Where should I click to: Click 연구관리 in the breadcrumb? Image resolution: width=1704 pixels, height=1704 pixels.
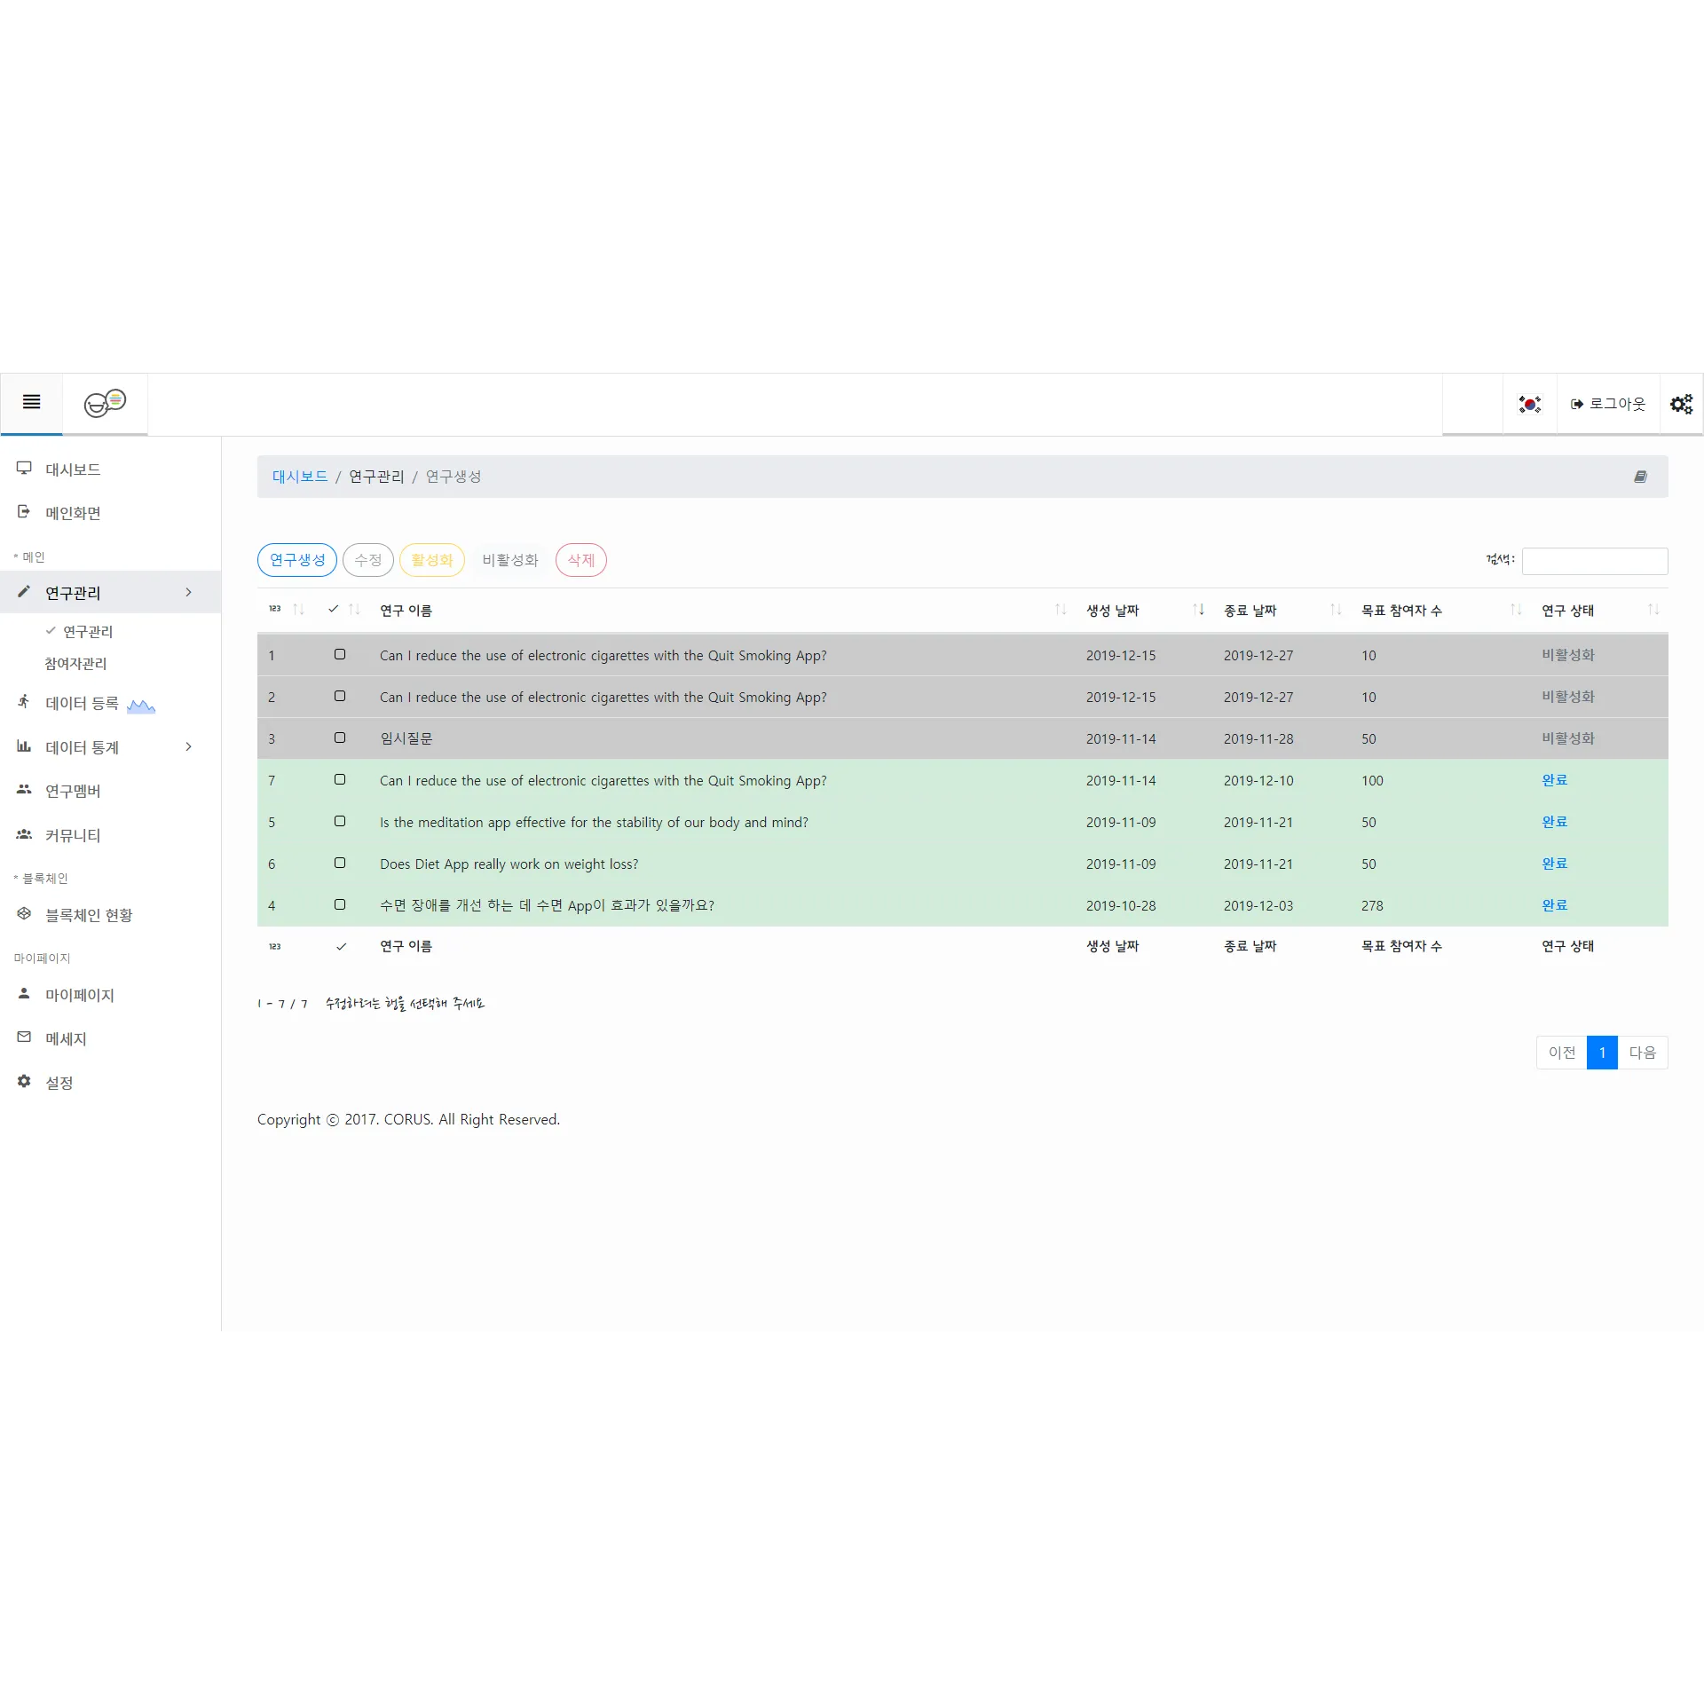tap(376, 477)
